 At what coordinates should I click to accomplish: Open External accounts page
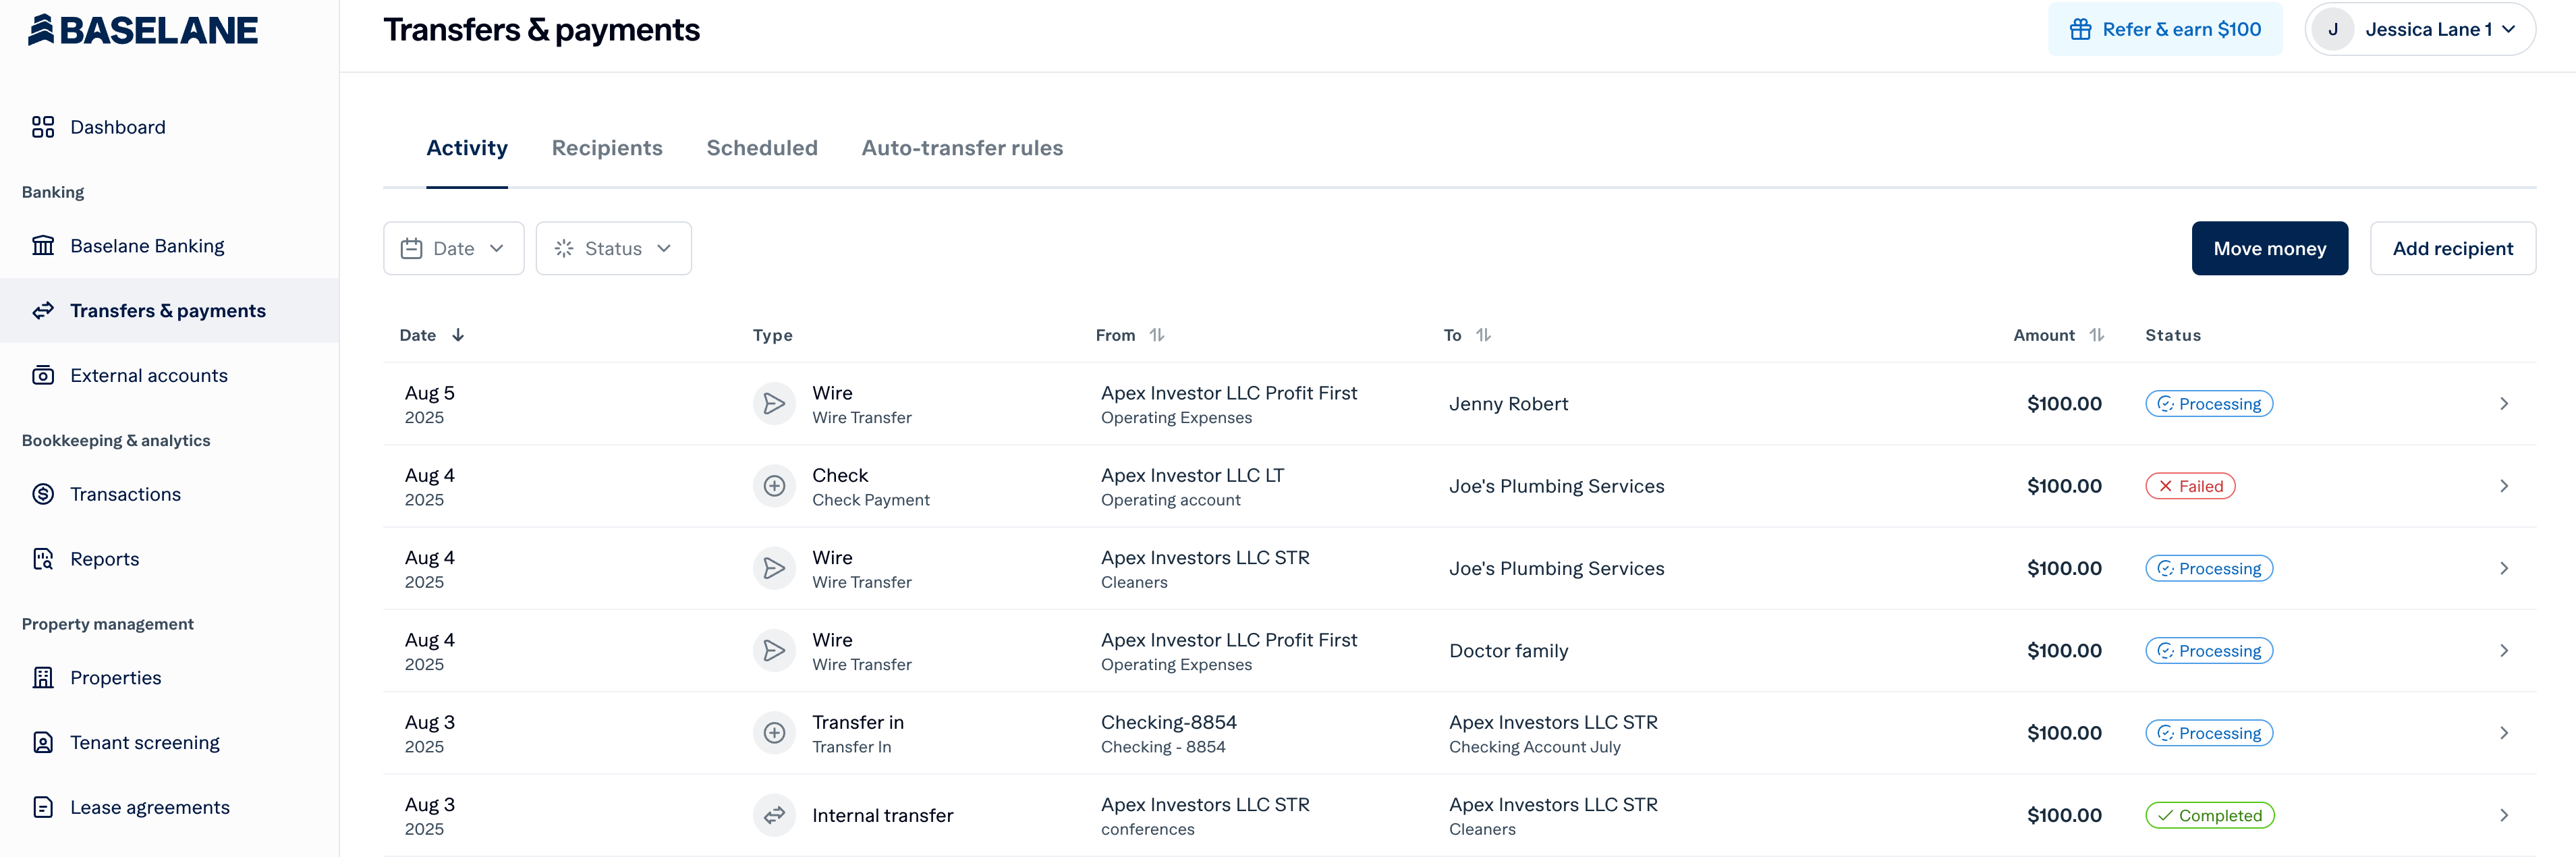point(169,376)
